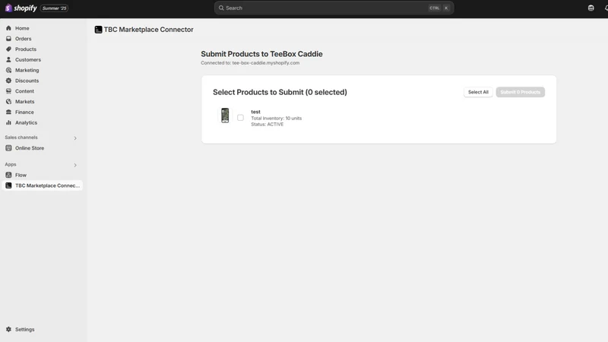The image size is (608, 342).
Task: Go to the Home menu item
Action: coord(22,28)
